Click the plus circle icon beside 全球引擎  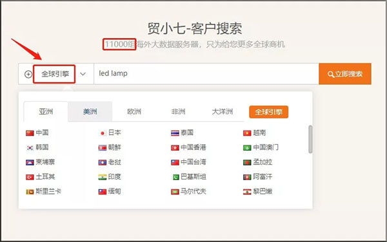pyautogui.click(x=28, y=74)
